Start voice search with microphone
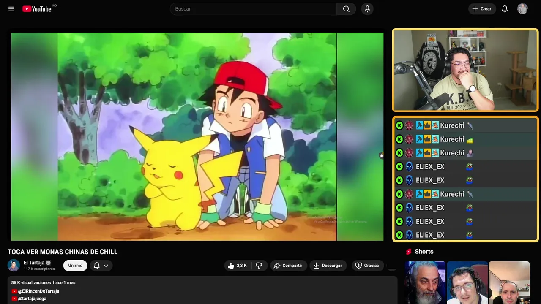Image resolution: width=541 pixels, height=304 pixels. (x=367, y=9)
